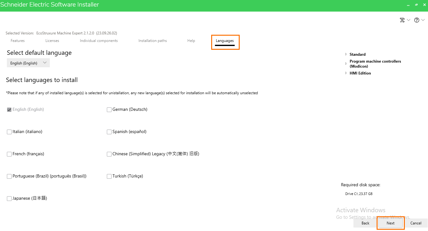Switch to the Features tab
Image resolution: width=428 pixels, height=231 pixels.
pyautogui.click(x=18, y=41)
